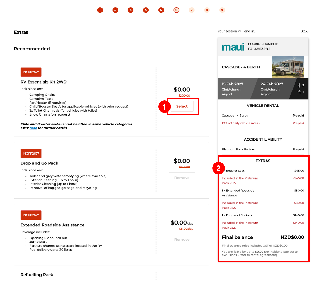Click the pickup date 15 Feb 2027
This screenshot has width=312, height=281.
(x=233, y=84)
